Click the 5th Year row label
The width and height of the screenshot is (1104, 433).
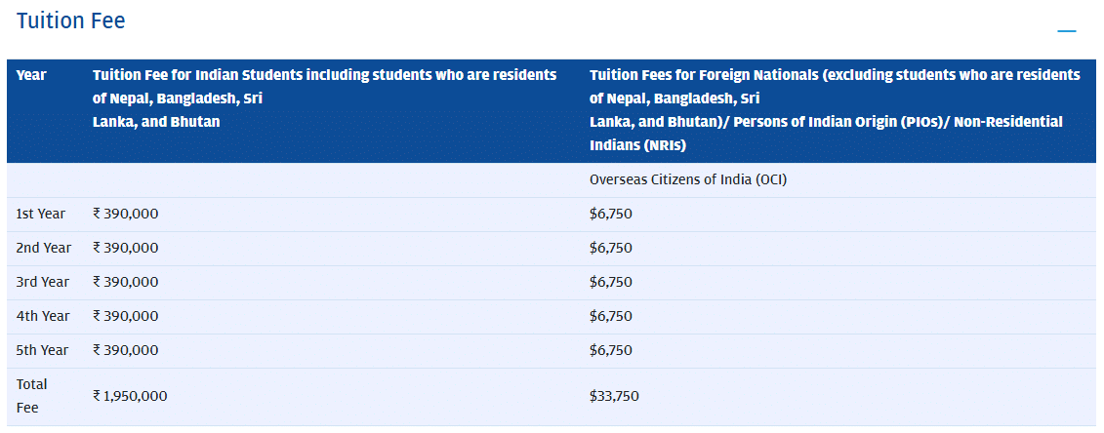point(43,350)
